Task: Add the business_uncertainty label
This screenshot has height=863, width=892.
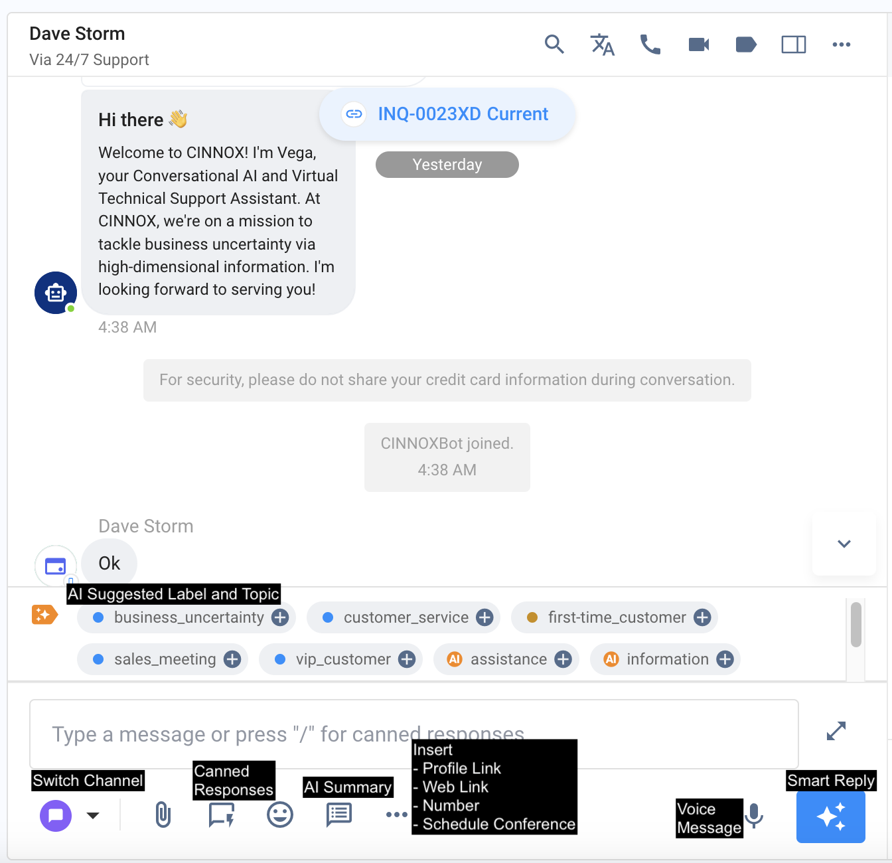Action: point(281,617)
